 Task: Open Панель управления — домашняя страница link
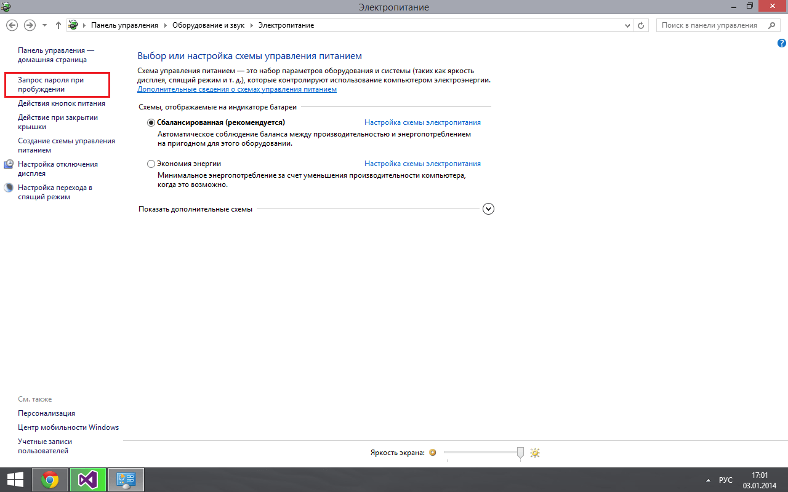pos(56,55)
